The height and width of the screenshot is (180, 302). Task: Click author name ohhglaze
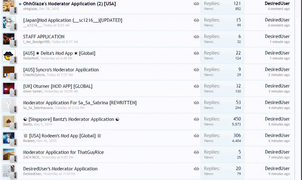point(30,9)
